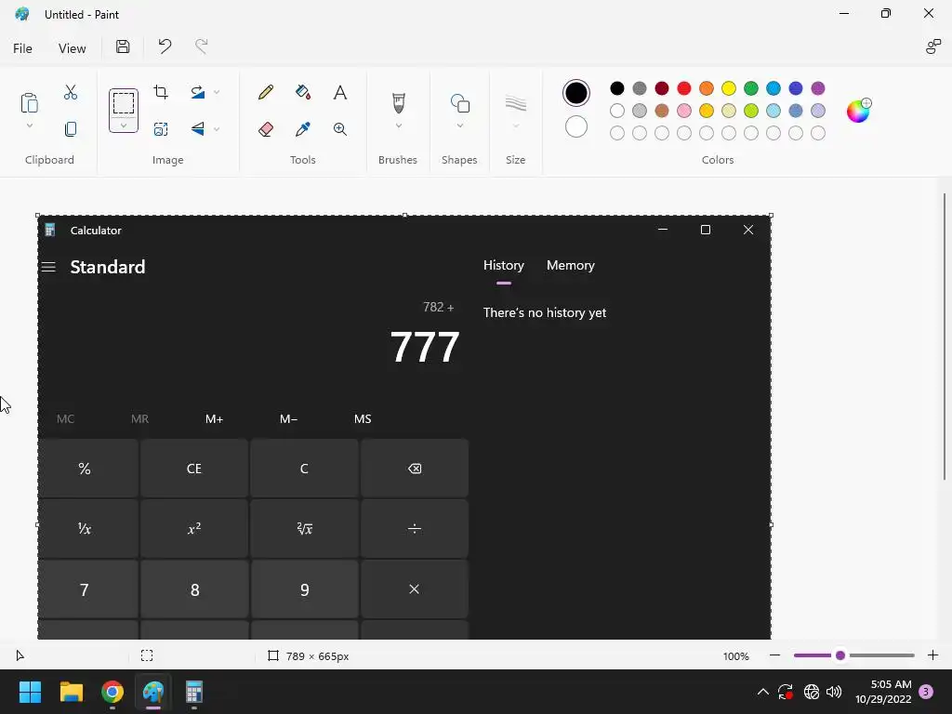Expand the Paste options arrow
Screen dimensions: 952x714
[29, 126]
